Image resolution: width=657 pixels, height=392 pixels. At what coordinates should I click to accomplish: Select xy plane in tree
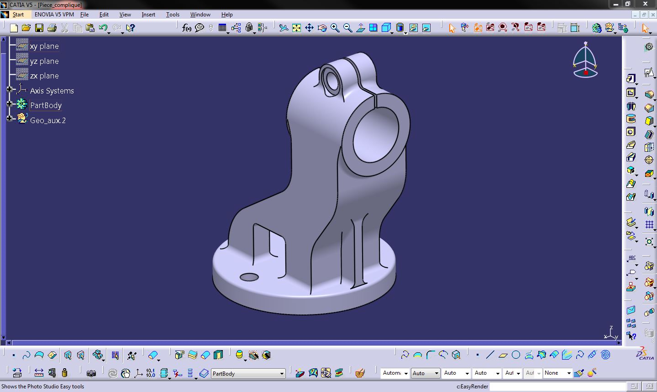44,46
